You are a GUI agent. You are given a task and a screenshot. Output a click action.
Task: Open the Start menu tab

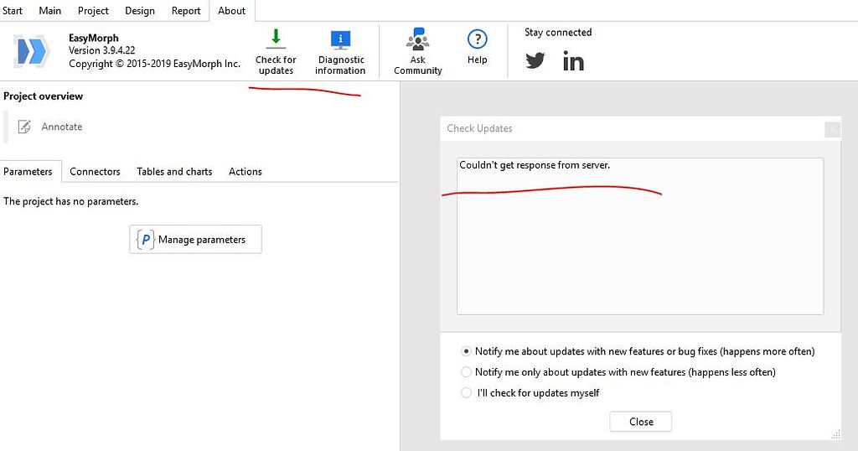click(12, 11)
